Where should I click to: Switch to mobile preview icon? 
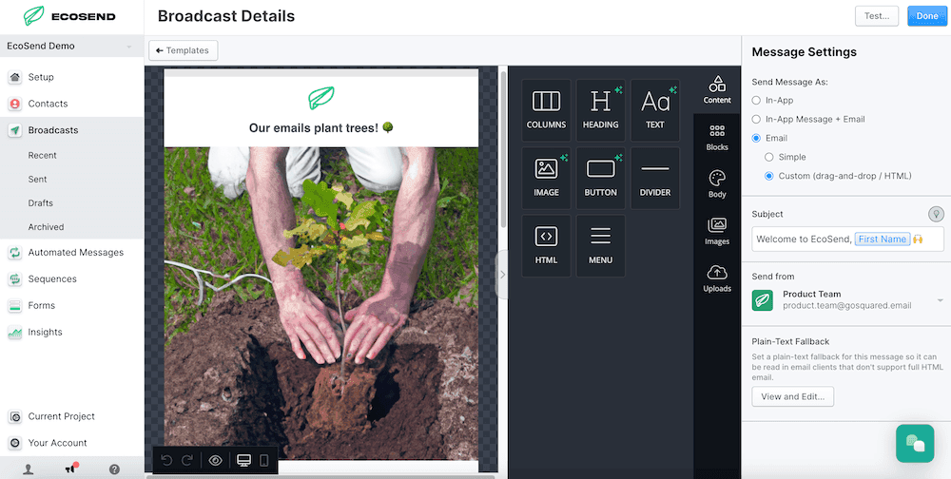[x=263, y=461]
